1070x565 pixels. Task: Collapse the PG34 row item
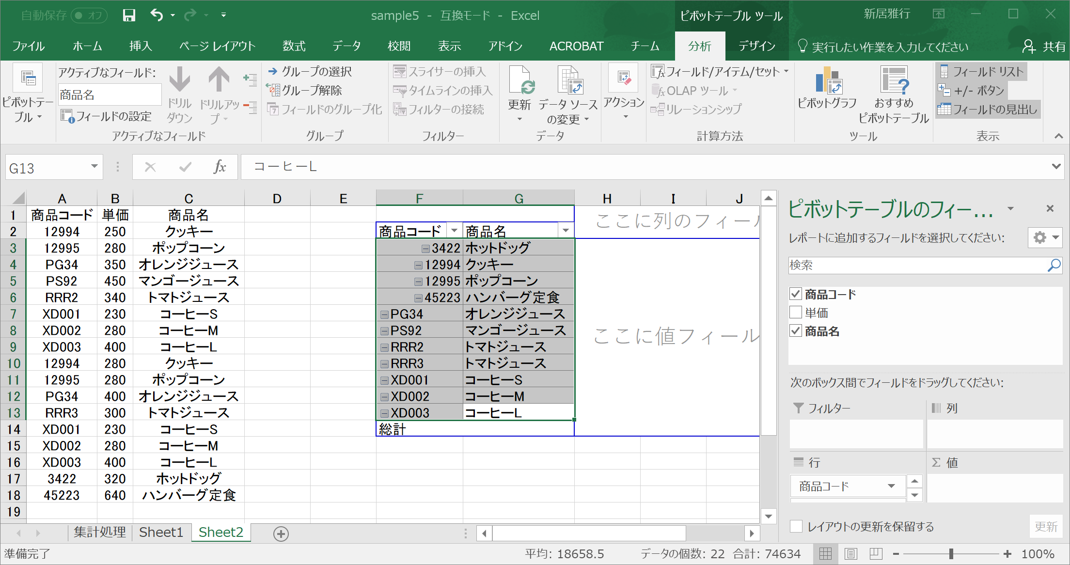(x=385, y=314)
